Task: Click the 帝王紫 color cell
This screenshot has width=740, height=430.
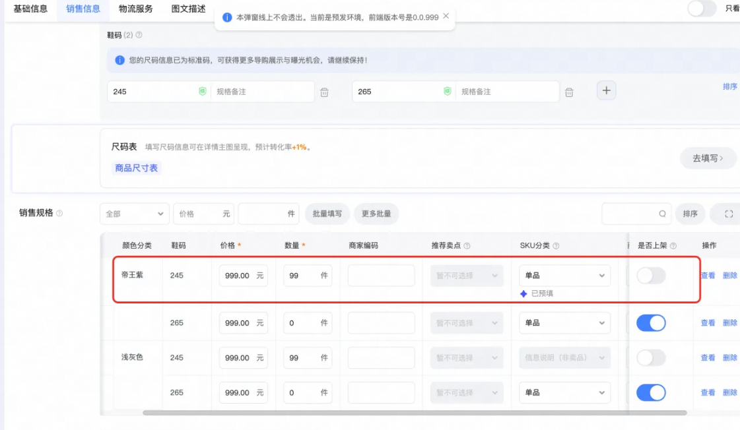Action: pos(132,275)
